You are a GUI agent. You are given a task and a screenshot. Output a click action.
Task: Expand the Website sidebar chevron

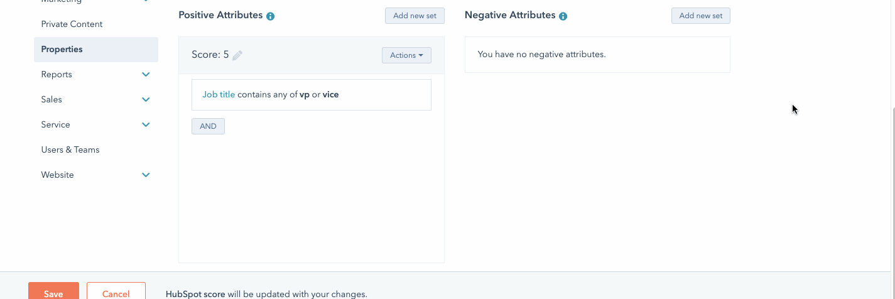tap(146, 175)
